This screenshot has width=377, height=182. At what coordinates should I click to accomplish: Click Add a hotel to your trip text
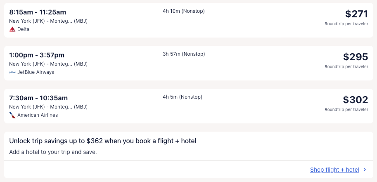tap(53, 152)
